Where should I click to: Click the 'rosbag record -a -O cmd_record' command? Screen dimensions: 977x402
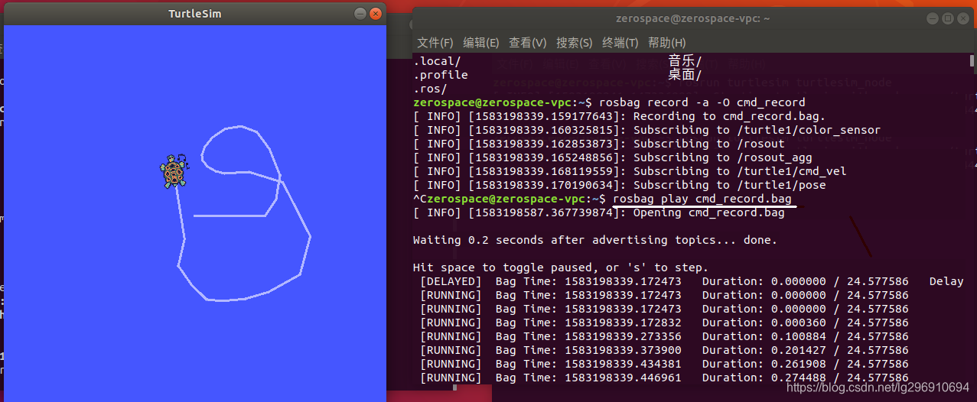tap(702, 102)
